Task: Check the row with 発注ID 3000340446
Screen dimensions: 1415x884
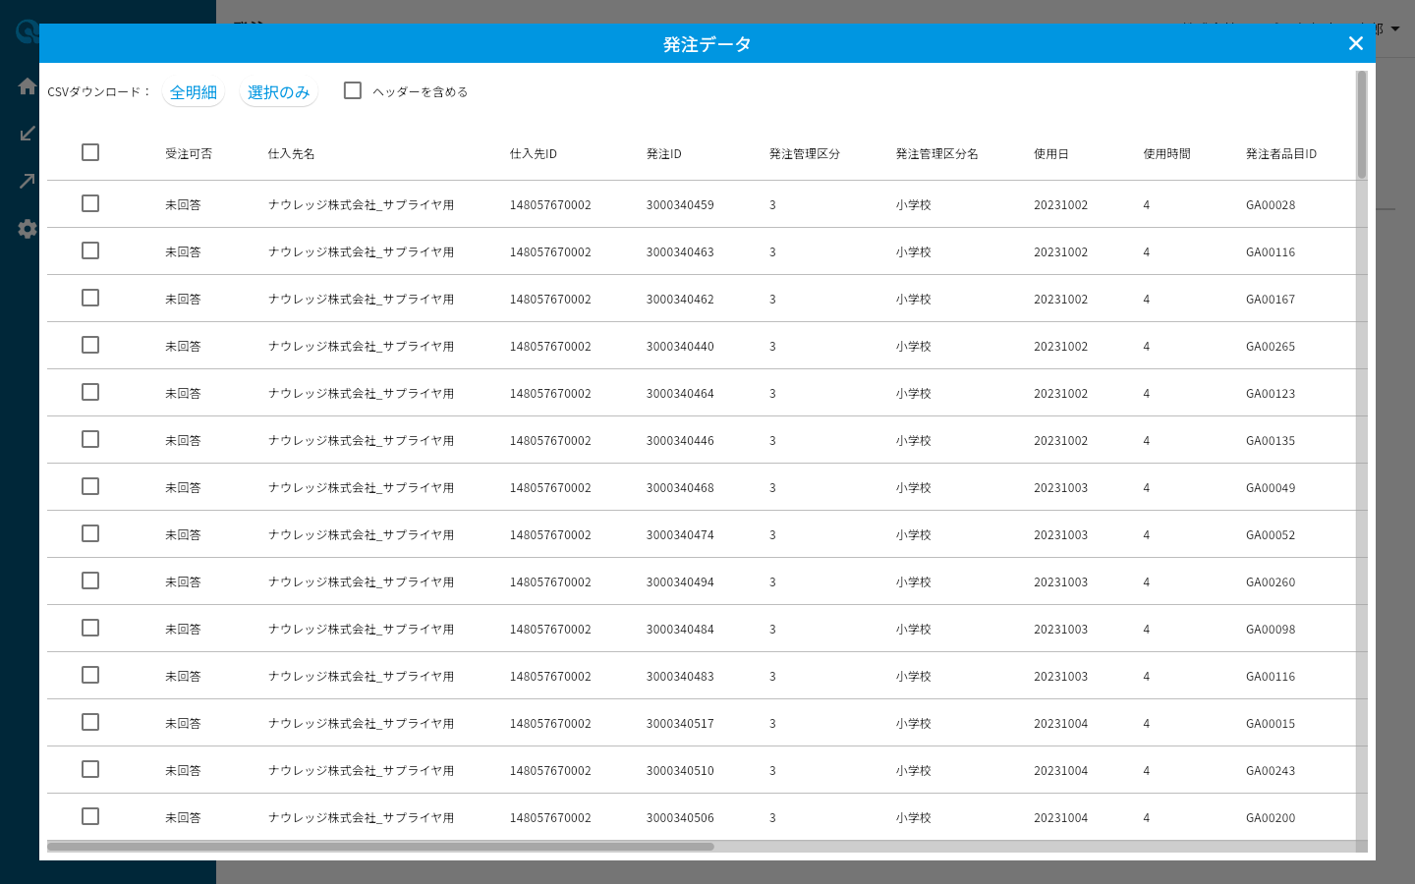Action: (90, 439)
